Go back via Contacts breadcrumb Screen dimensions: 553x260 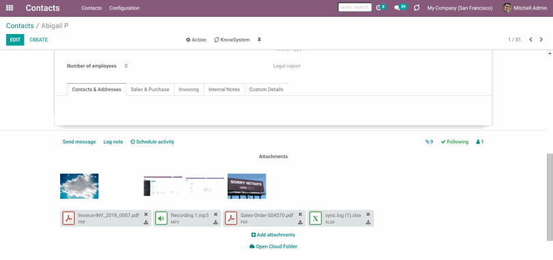pos(20,26)
